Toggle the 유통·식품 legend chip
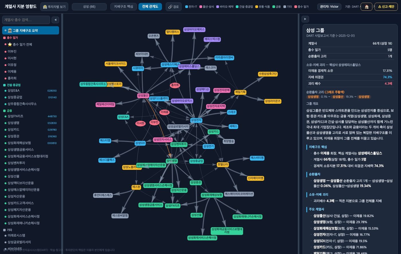 262,7
